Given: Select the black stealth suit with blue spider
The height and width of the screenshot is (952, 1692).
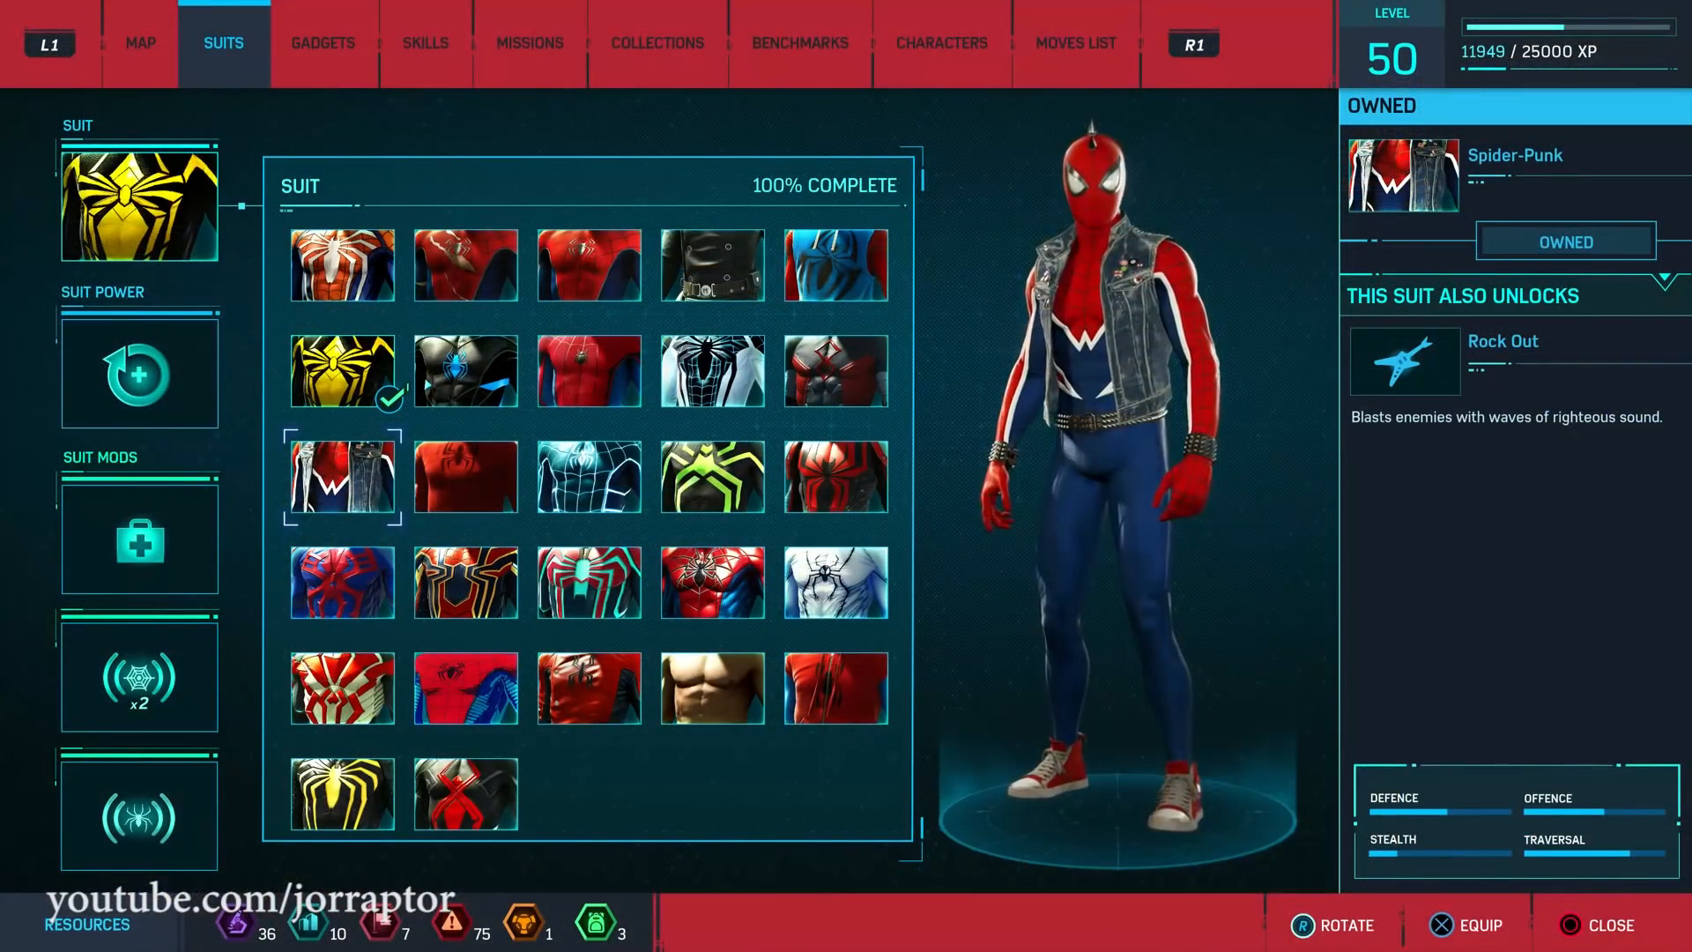Looking at the screenshot, I should [466, 371].
